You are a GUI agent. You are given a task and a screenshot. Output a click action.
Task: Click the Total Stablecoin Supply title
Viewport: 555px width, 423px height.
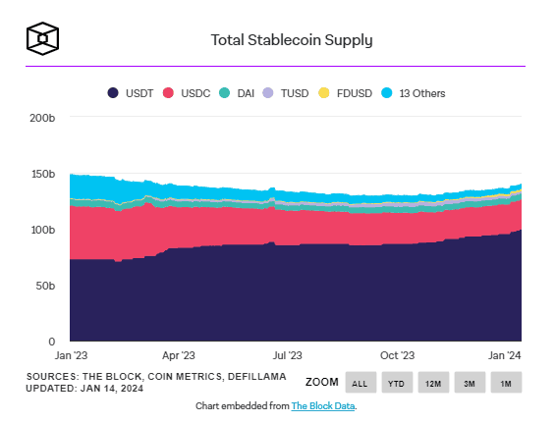point(292,40)
